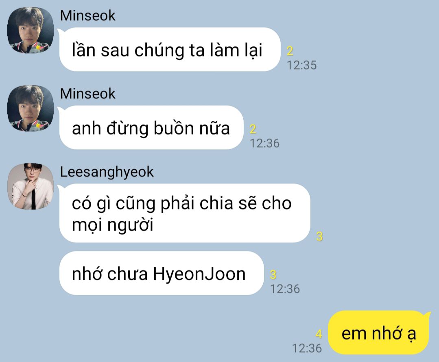The width and height of the screenshot is (439, 362).
Task: Click the 12:36 timestamp beside 'anh đừng buồn nữa'
Action: pyautogui.click(x=264, y=143)
